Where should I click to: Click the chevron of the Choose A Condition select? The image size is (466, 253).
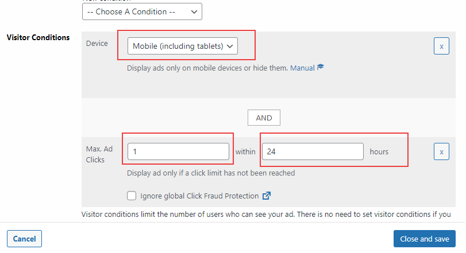click(x=194, y=12)
